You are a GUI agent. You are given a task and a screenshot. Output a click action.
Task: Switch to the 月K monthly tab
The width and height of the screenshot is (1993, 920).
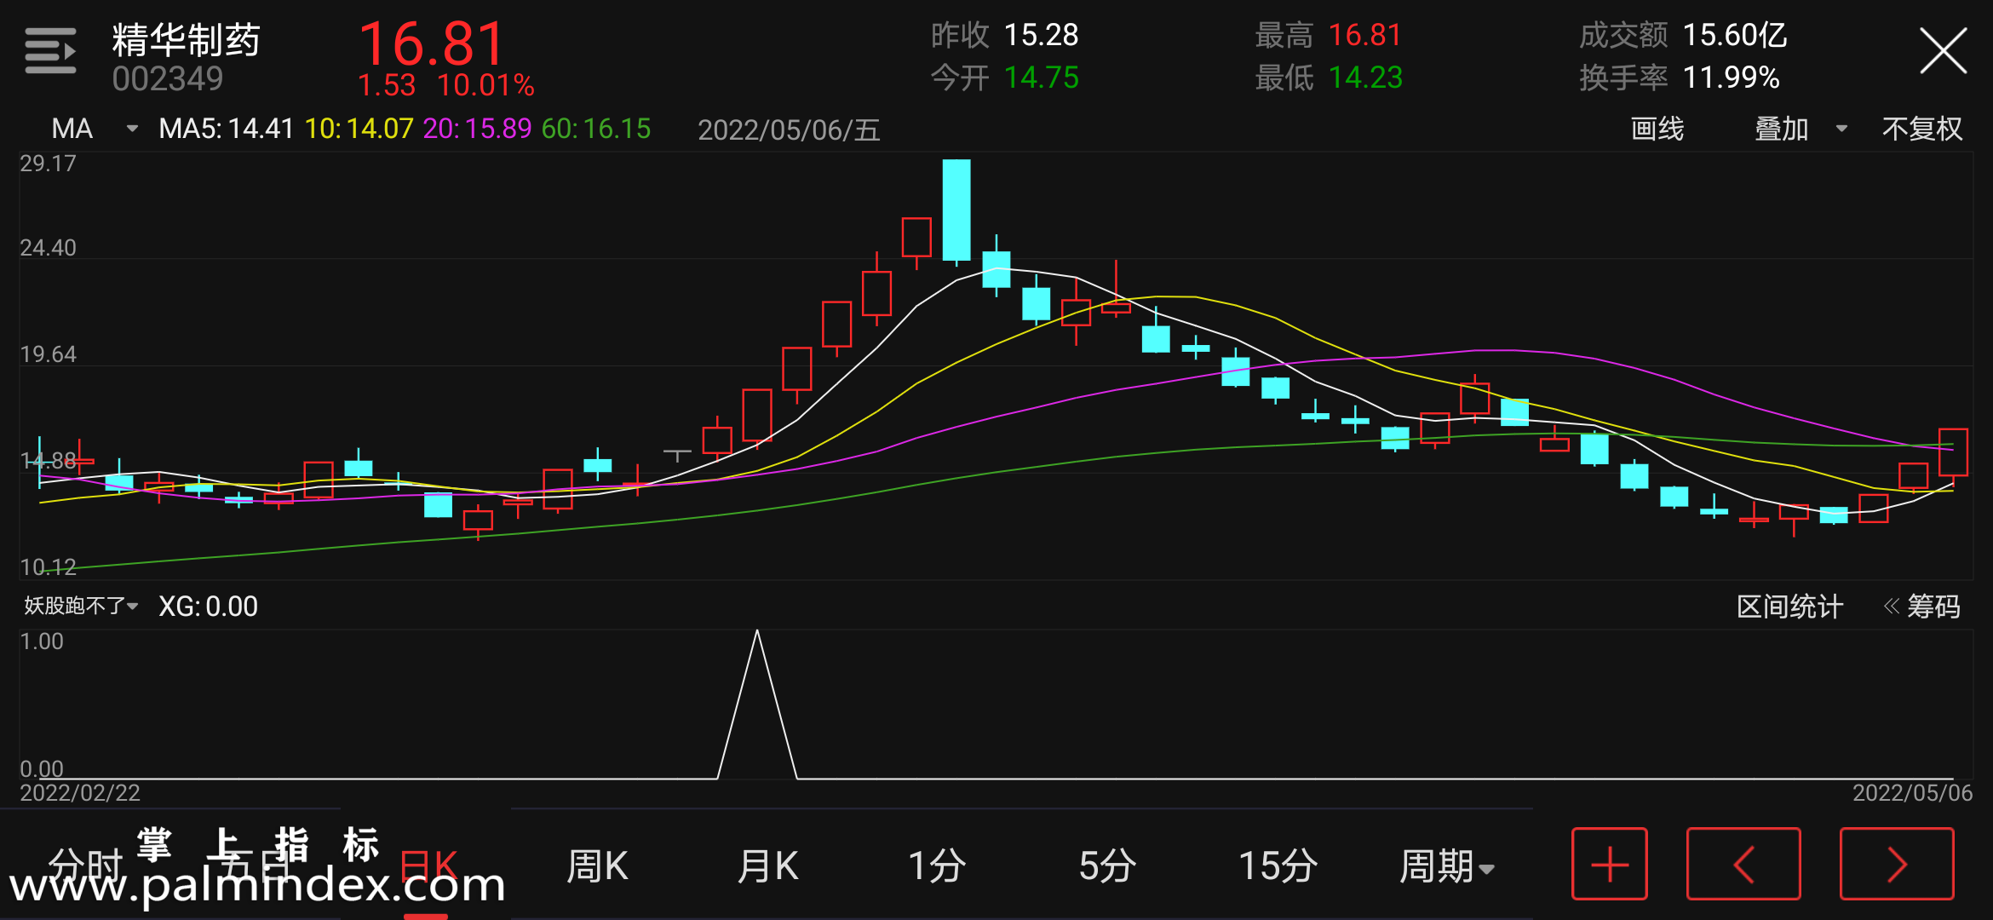(x=767, y=866)
